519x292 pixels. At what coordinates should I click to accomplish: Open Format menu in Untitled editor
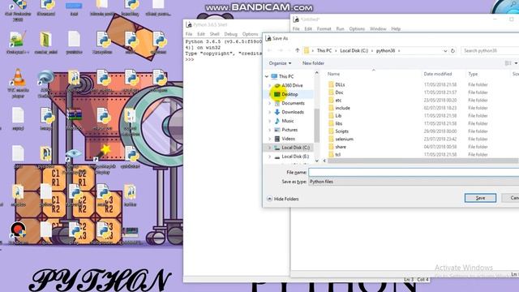coord(324,29)
